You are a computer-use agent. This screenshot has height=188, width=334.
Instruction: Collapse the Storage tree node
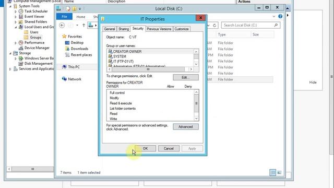tap(10, 53)
